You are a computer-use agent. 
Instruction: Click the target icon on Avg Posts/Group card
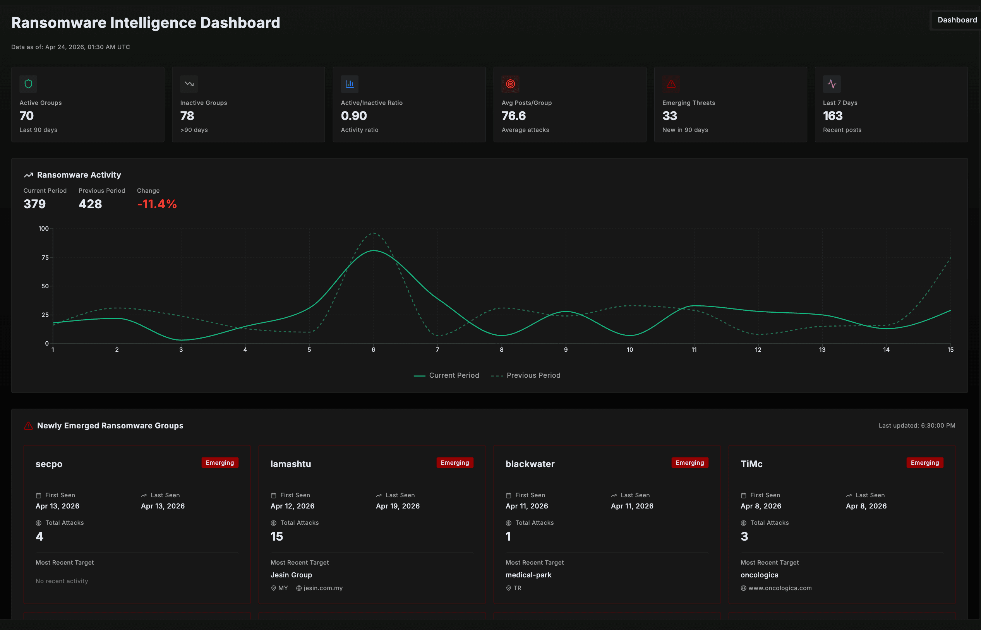(x=511, y=84)
